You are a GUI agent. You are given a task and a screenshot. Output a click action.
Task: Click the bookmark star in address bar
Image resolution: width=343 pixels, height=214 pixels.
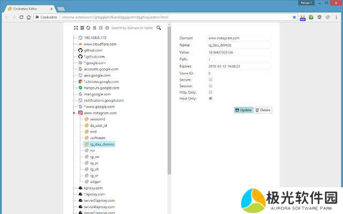tap(294, 17)
